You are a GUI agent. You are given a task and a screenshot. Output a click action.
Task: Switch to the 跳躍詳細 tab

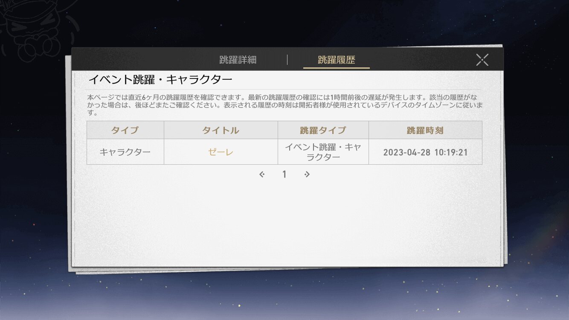(x=238, y=60)
